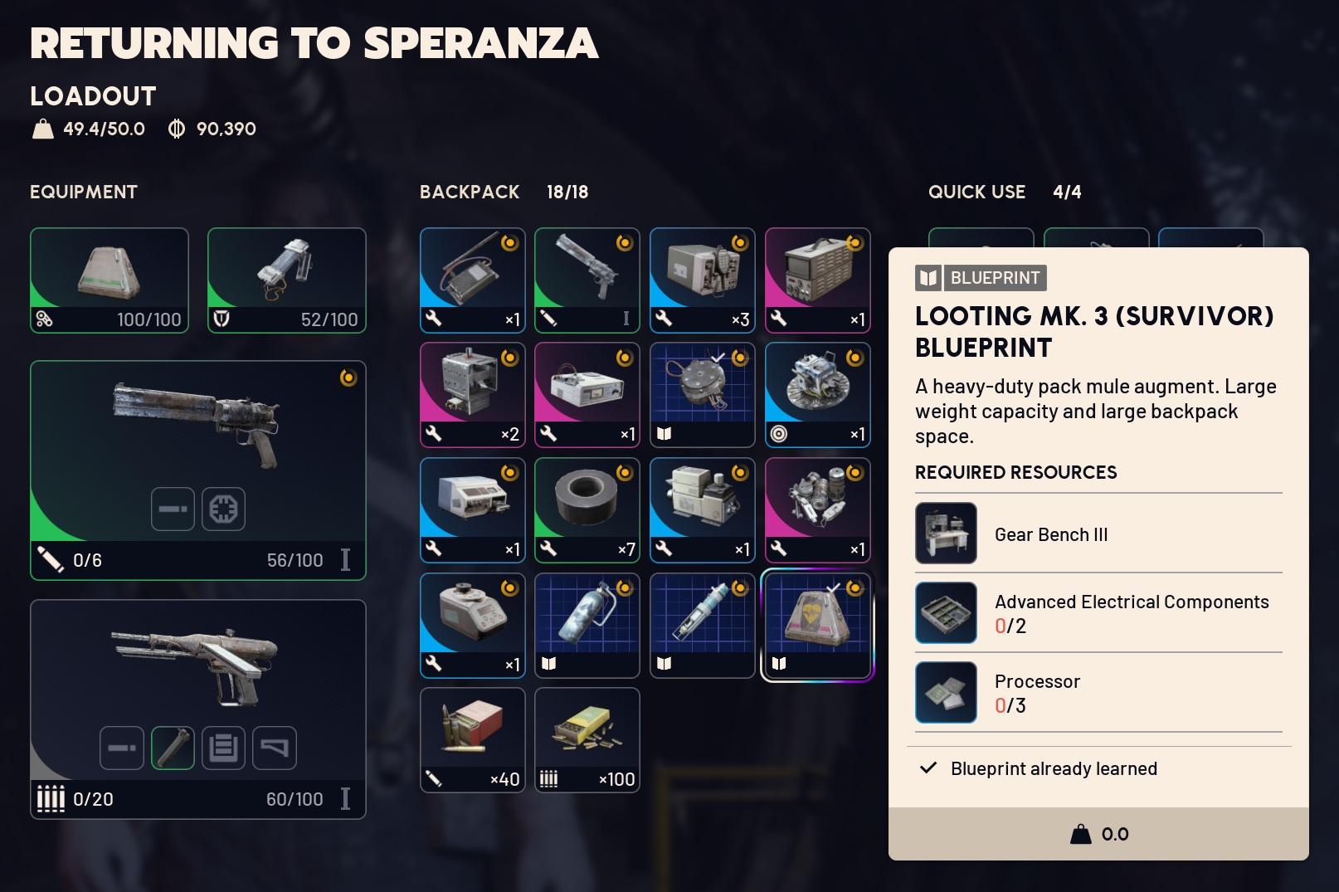1339x892 pixels.
Task: Click the stock attachment slot on second weapon
Action: click(275, 748)
